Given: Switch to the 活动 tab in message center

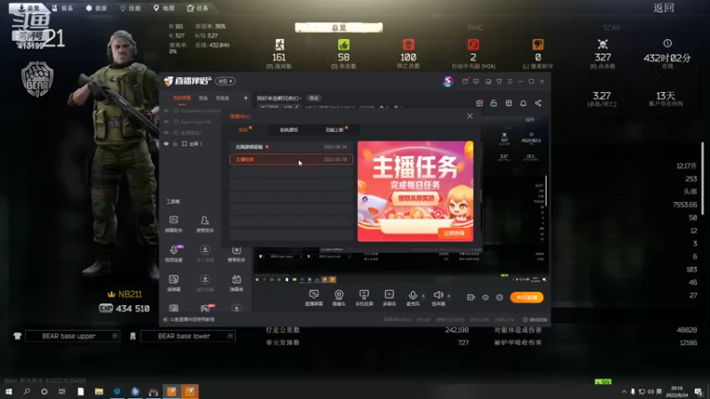Looking at the screenshot, I should (x=243, y=129).
